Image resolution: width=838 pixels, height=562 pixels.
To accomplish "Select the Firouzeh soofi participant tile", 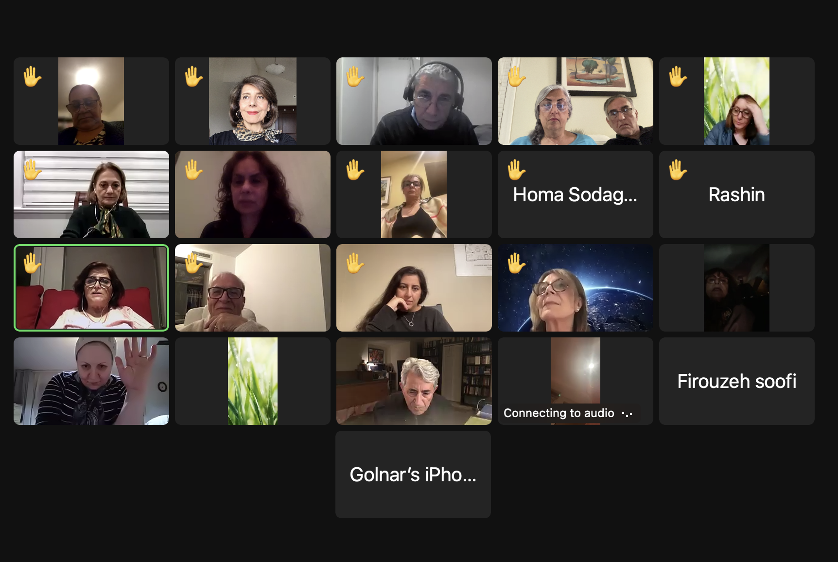I will pos(737,381).
